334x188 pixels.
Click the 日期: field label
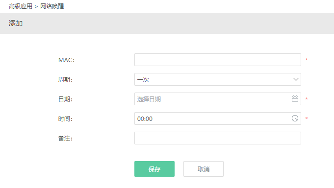tap(65, 99)
